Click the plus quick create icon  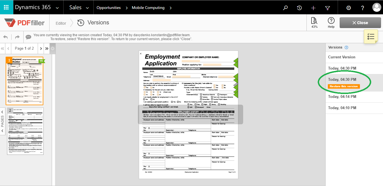pyautogui.click(x=313, y=8)
